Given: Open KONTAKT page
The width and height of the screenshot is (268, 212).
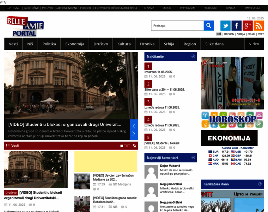Looking at the screenshot, I should [231, 8].
